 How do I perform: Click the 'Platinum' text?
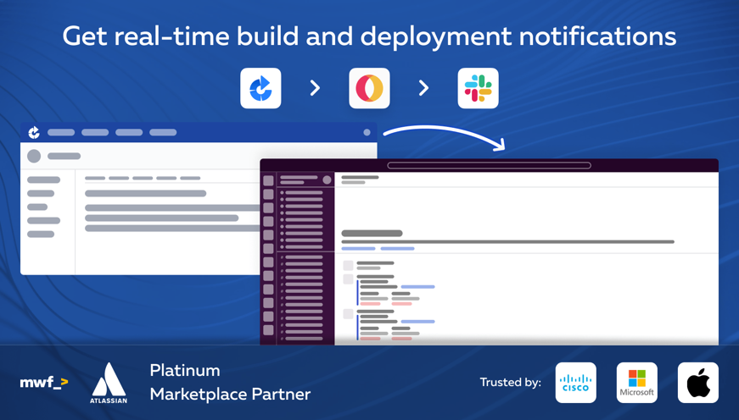point(185,371)
